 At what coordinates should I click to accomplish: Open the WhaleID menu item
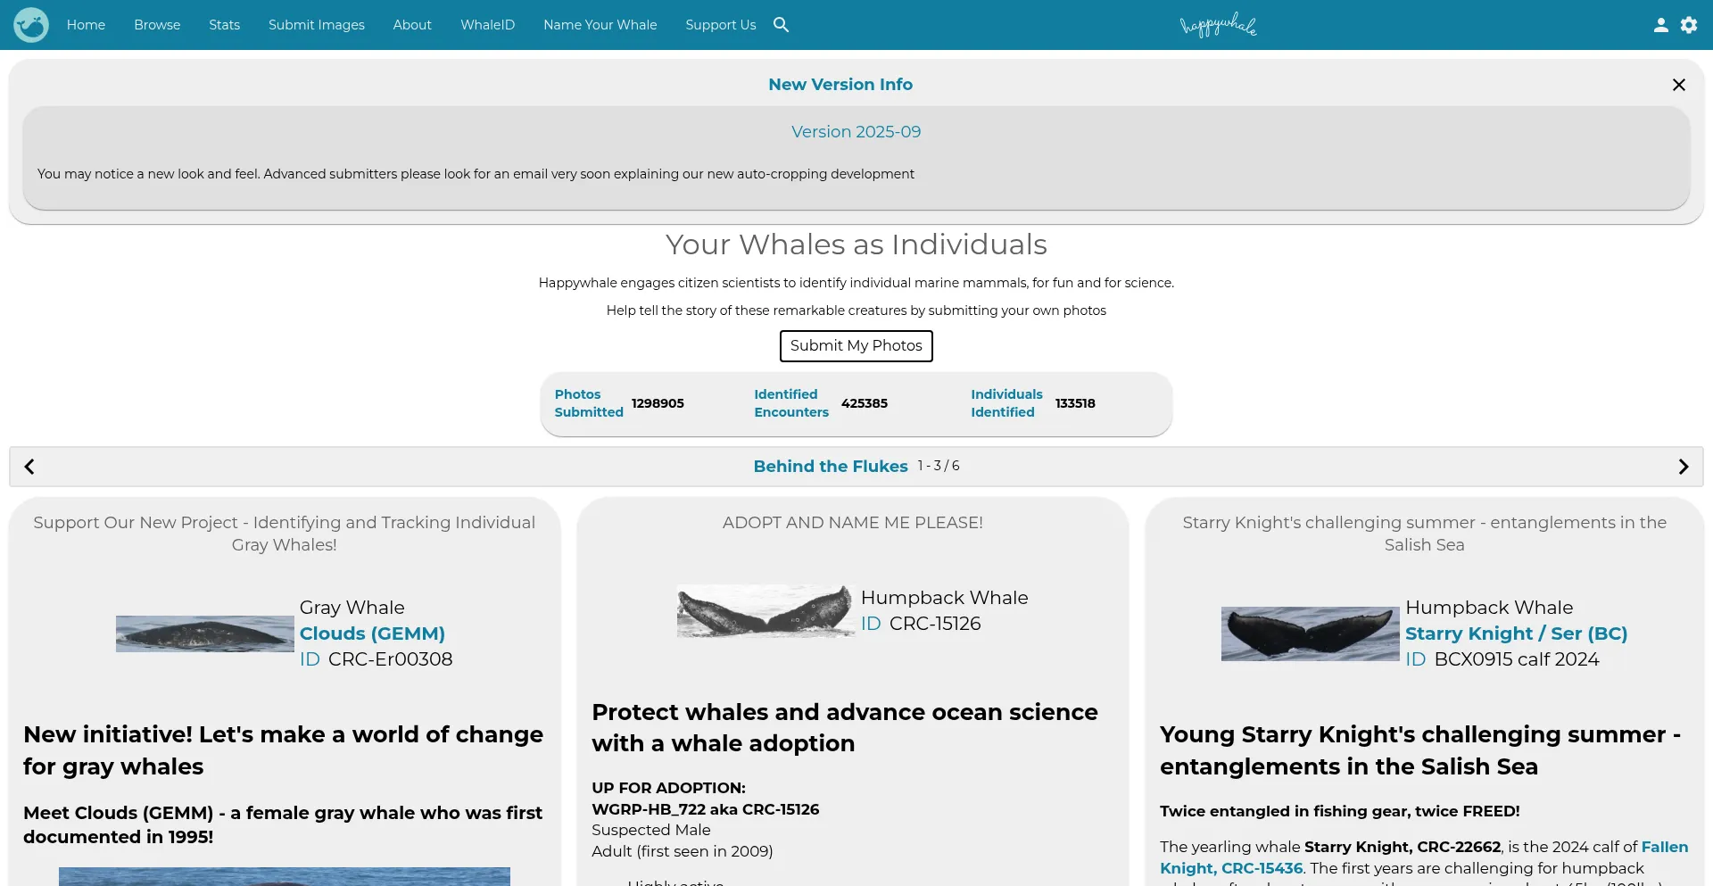coord(487,24)
